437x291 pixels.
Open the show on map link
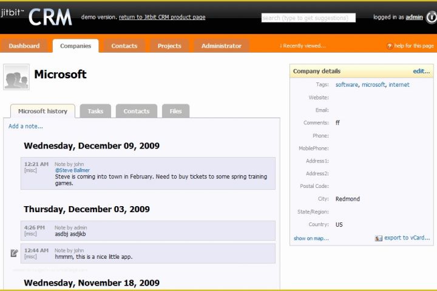[311, 238]
